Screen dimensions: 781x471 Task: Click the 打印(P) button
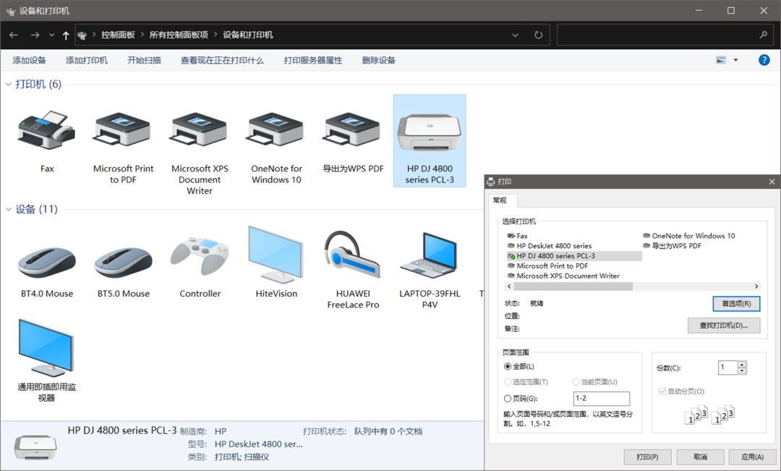(647, 457)
